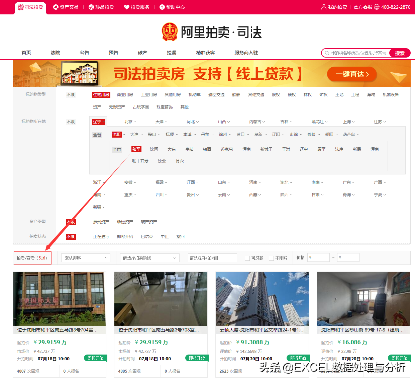Click the 阿里拍卖 judicial emblem logo
The width and height of the screenshot is (415, 382).
click(170, 32)
